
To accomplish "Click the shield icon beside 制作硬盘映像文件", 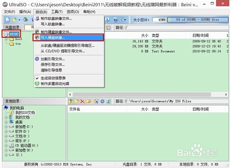I will pyautogui.click(x=37, y=32).
